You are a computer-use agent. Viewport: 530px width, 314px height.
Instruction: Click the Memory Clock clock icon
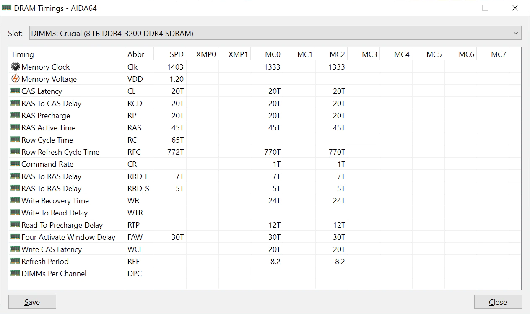[16, 67]
